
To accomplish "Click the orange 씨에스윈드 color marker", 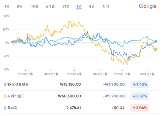I will 5,96.
